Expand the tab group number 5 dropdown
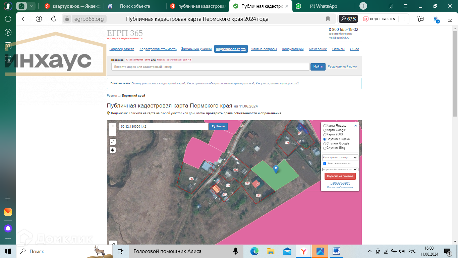The width and height of the screenshot is (458, 258). (x=32, y=6)
